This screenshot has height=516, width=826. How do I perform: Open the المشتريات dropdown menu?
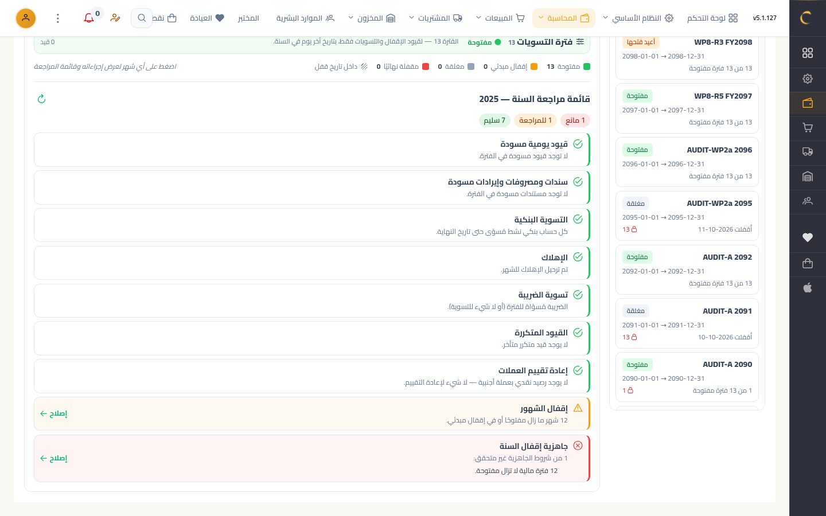[x=435, y=18]
